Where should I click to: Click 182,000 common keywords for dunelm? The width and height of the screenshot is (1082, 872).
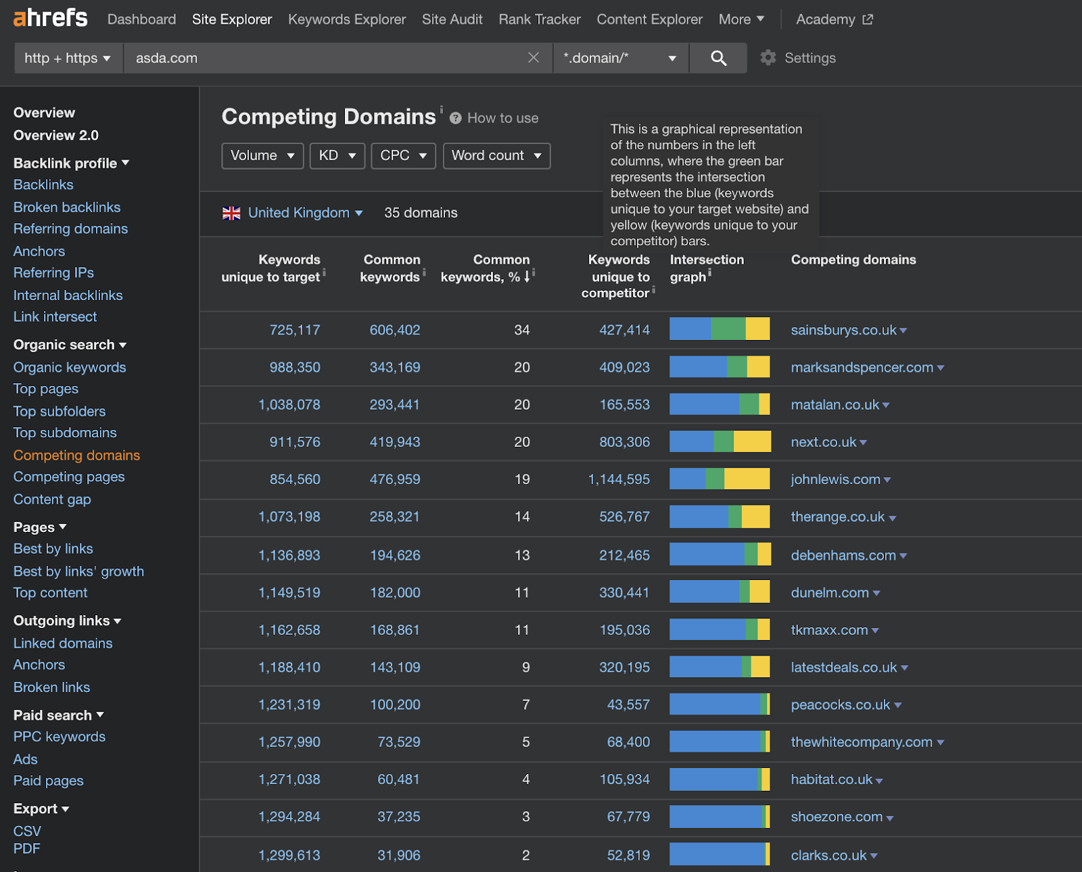(395, 593)
